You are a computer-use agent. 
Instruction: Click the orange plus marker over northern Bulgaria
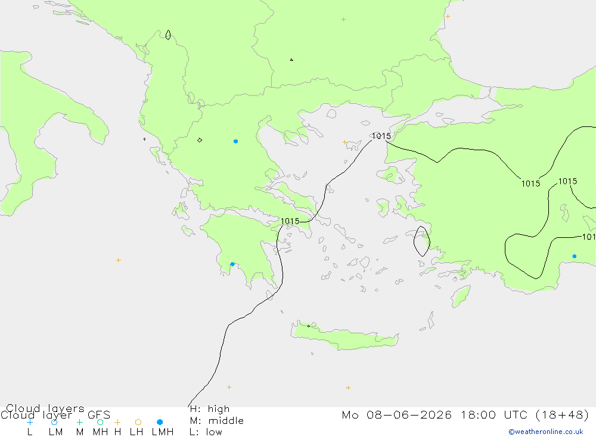coord(343,20)
